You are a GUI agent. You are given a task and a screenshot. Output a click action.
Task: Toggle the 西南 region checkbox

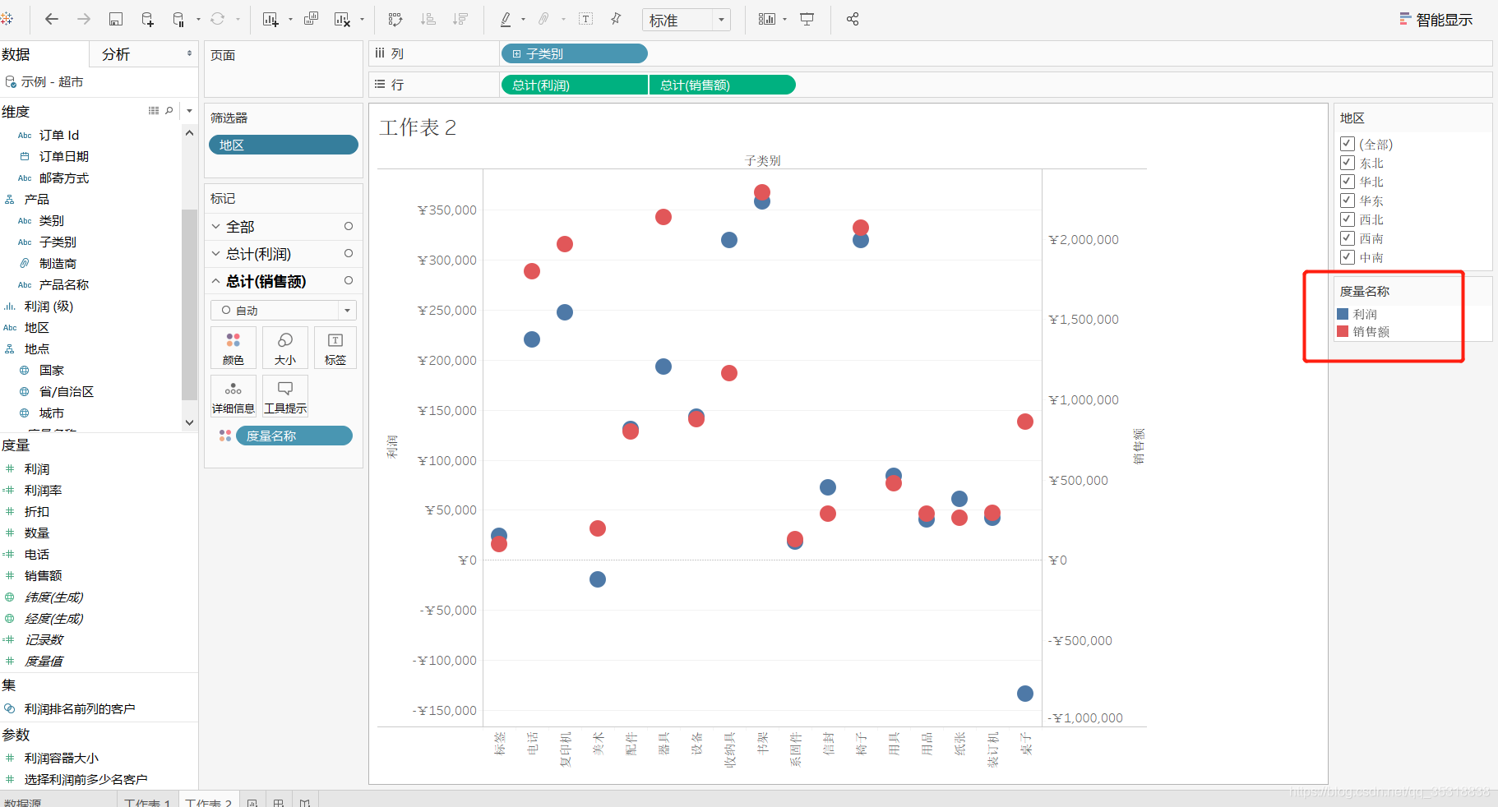click(x=1347, y=238)
